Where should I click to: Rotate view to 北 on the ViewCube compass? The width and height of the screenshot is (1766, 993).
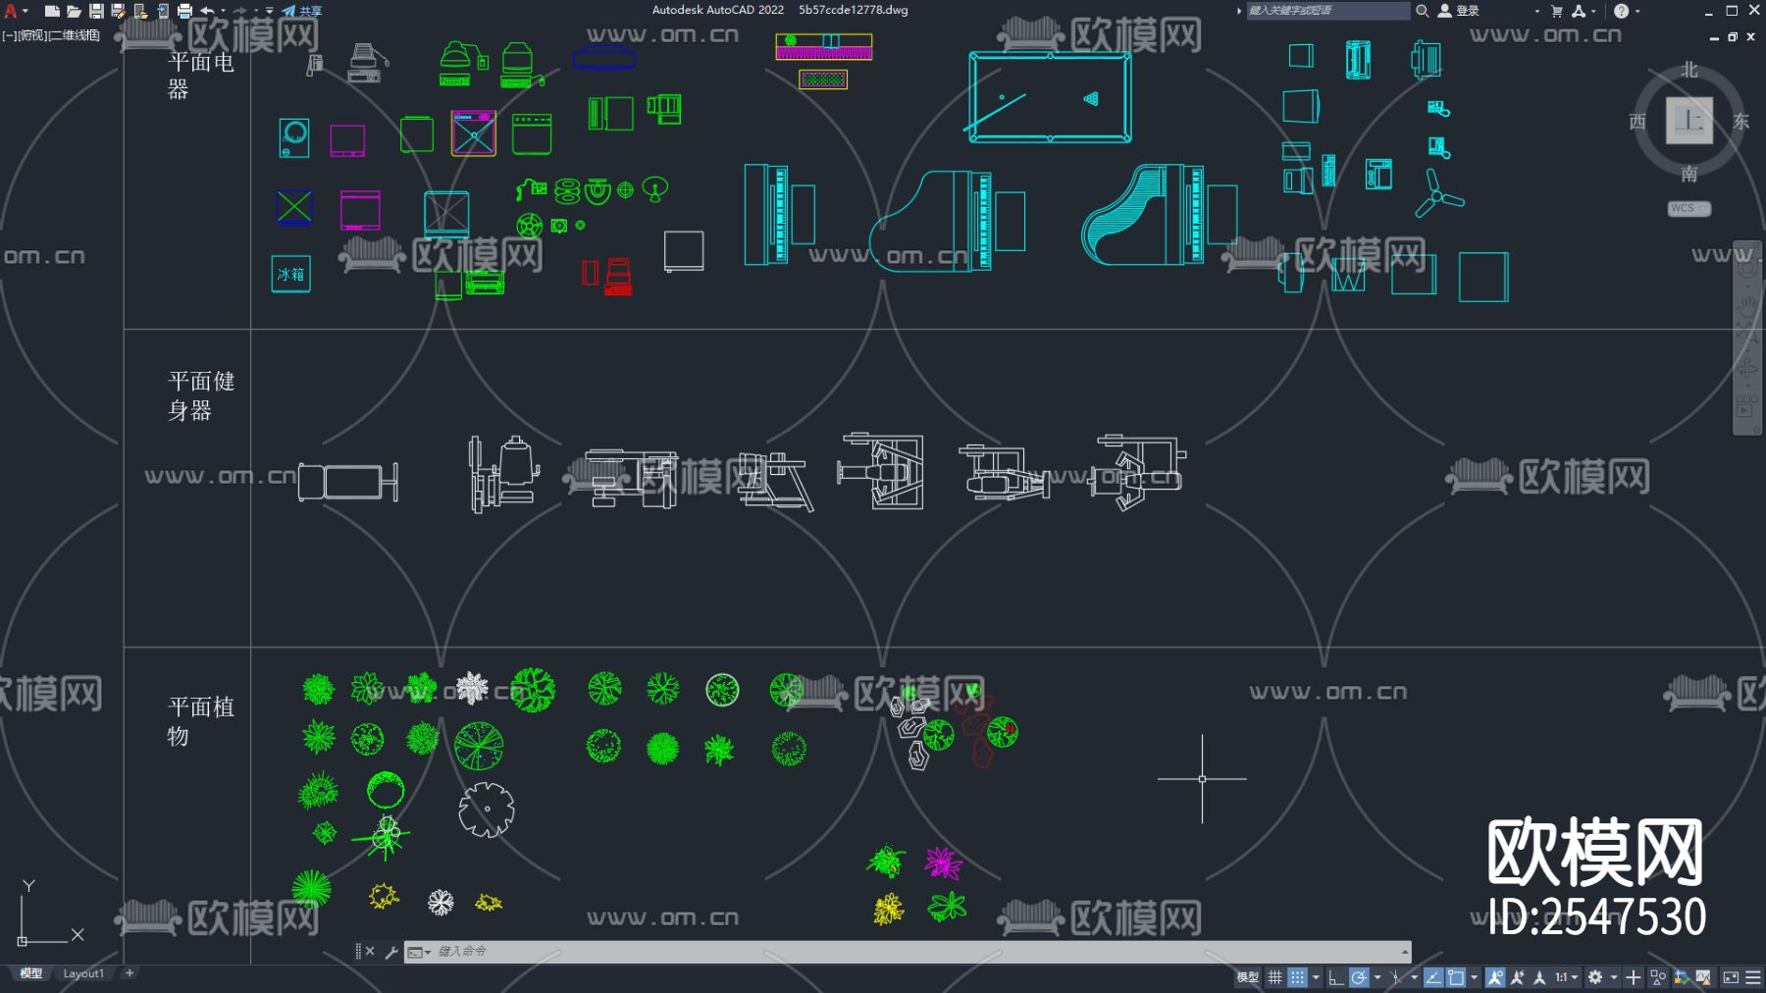coord(1689,70)
